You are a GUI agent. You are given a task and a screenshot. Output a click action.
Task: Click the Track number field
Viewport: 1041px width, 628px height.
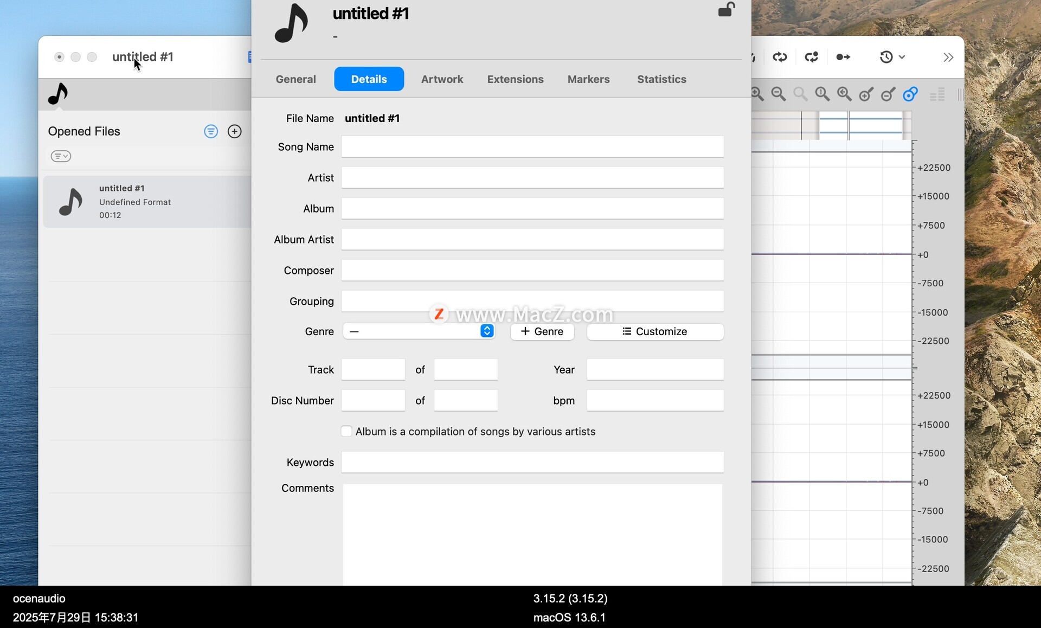point(373,370)
